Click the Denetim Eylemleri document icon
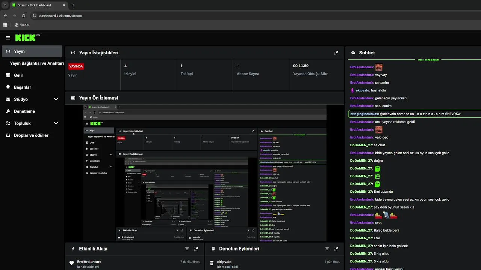 [213, 249]
